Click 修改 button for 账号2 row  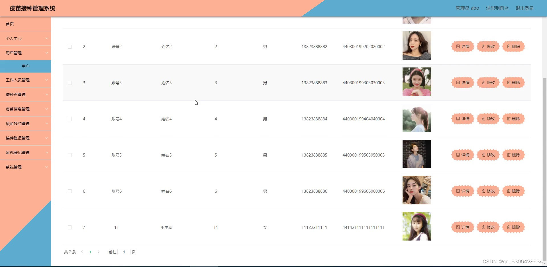pos(488,46)
